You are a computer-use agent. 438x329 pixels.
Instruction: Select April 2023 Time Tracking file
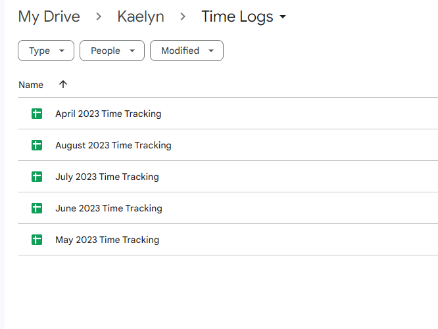coord(108,114)
